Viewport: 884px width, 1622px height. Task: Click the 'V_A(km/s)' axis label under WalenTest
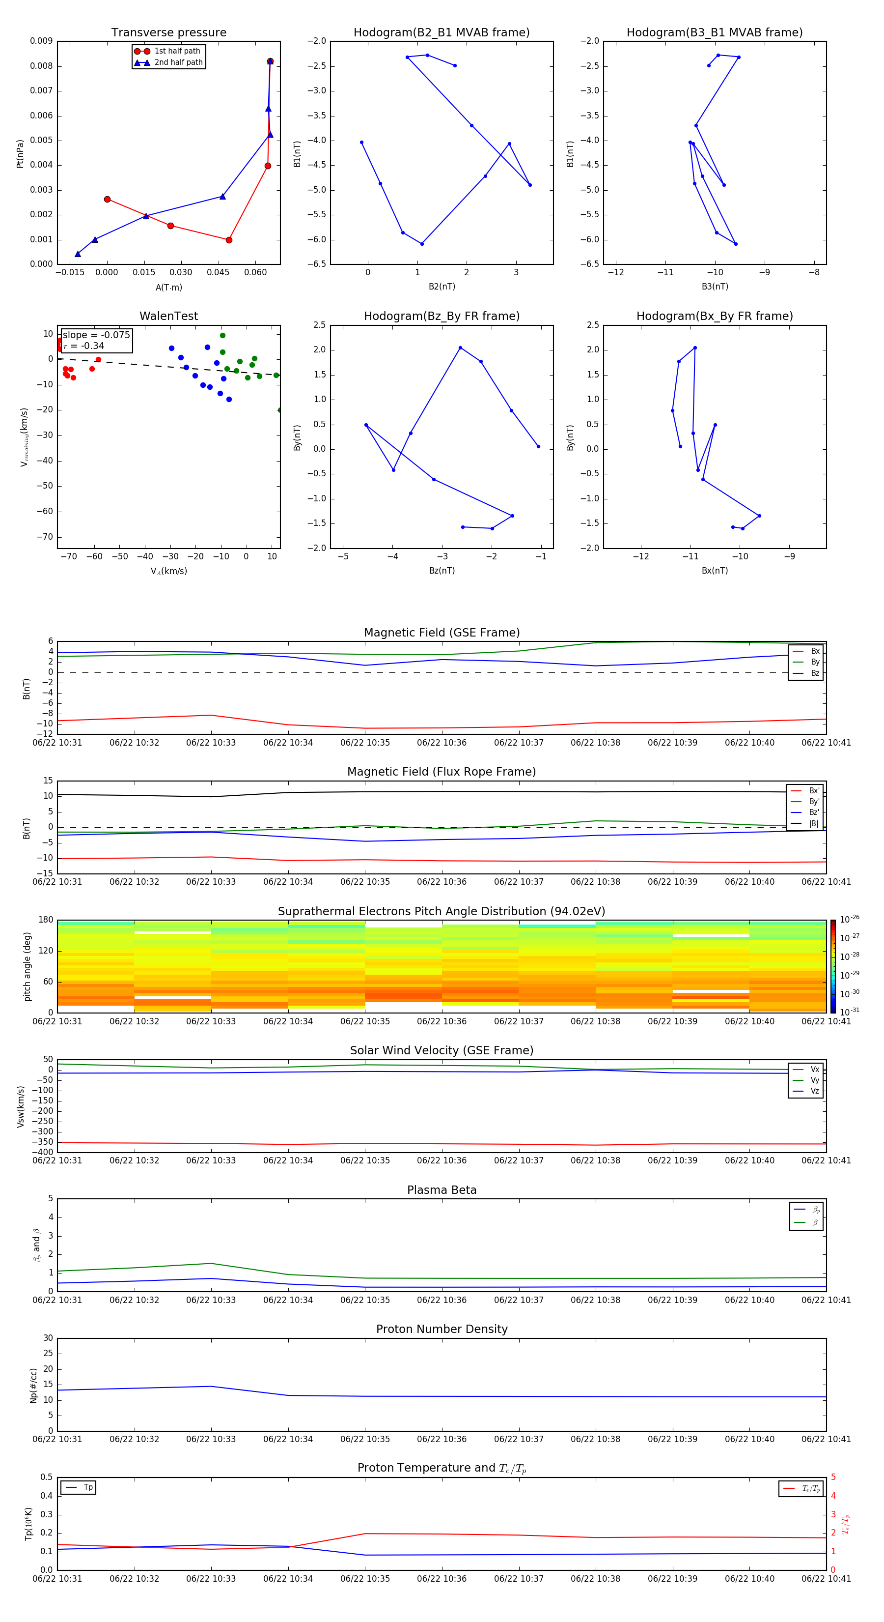(168, 571)
